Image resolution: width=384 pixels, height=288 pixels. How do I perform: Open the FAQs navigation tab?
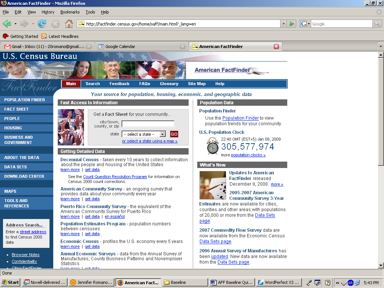coord(144,84)
